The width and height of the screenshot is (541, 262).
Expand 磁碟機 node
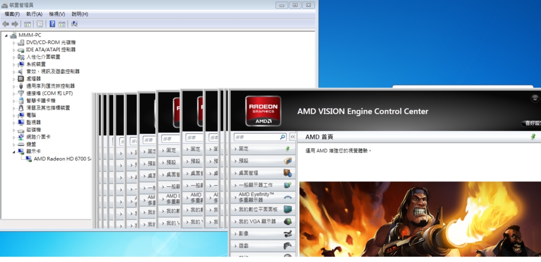coord(14,130)
